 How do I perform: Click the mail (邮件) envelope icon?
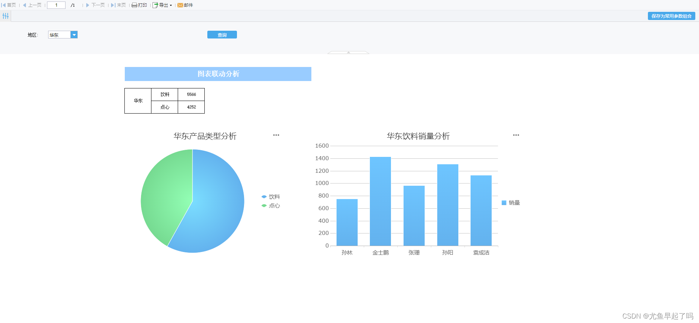click(180, 5)
